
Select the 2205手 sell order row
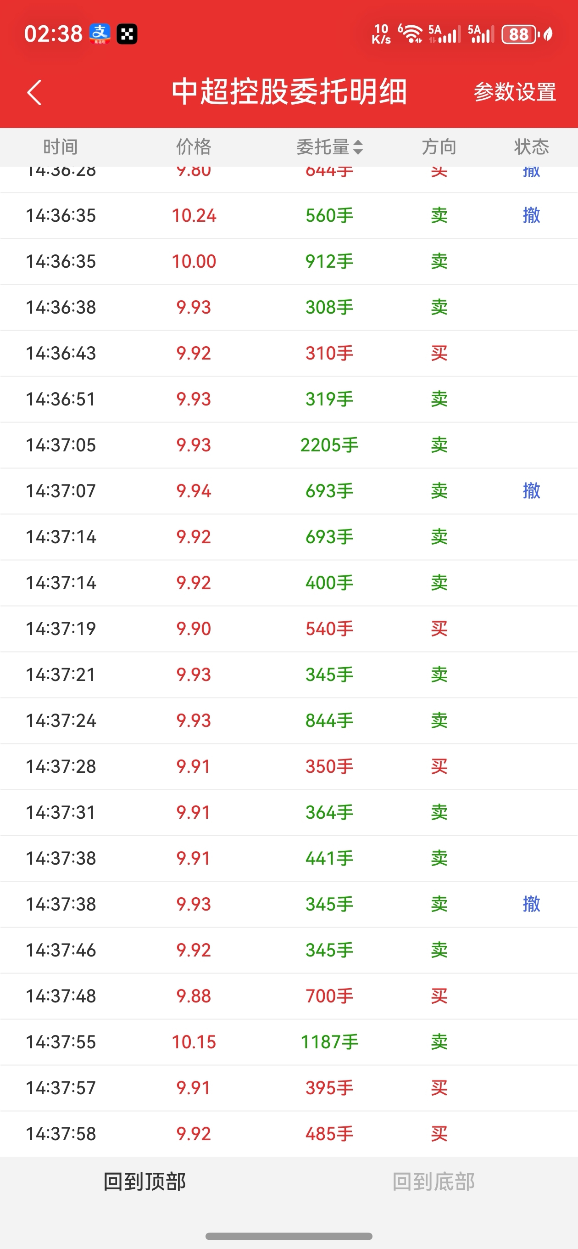[289, 445]
